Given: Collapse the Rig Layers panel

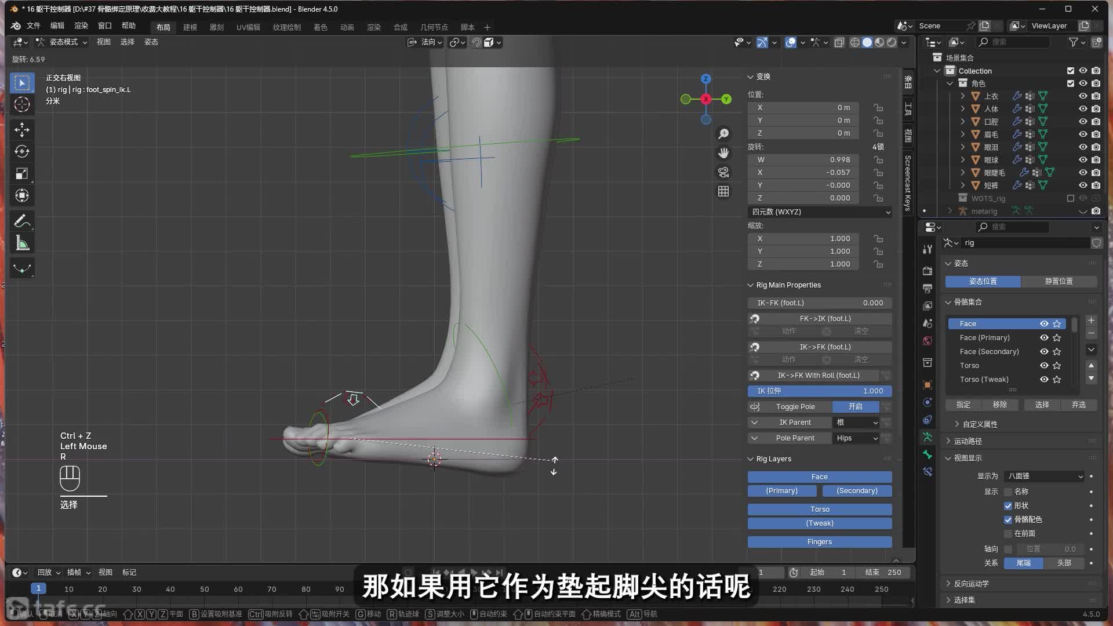Looking at the screenshot, I should tap(750, 459).
